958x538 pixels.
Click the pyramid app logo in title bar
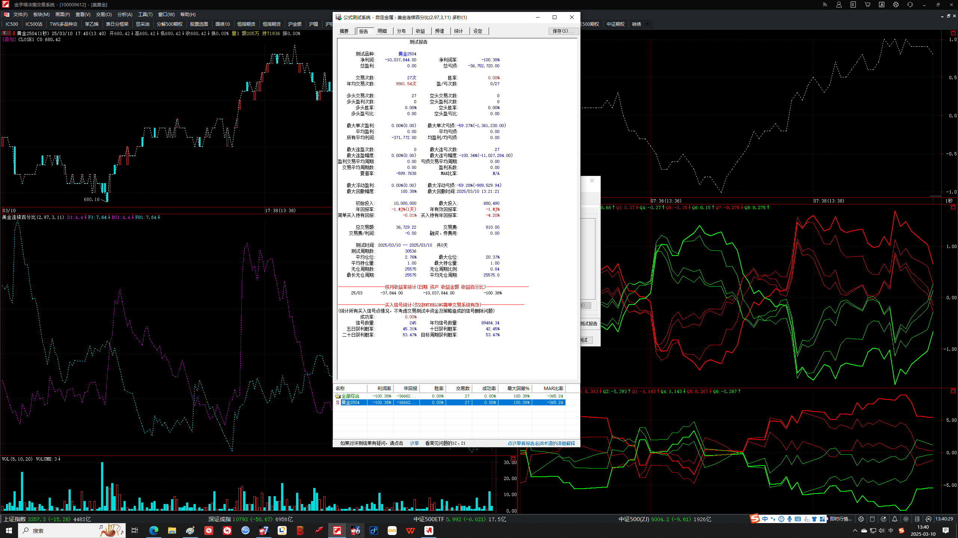(5, 4)
